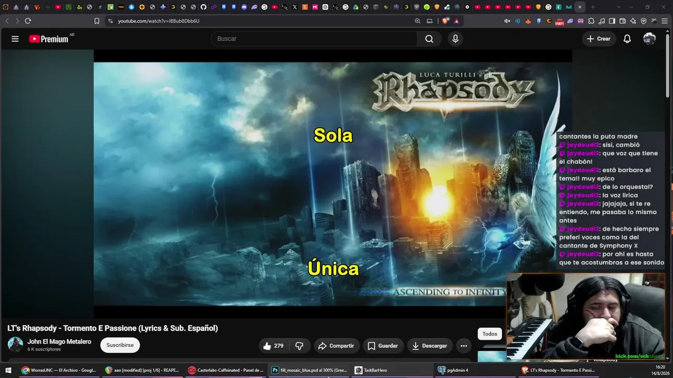Click the Buscar search field

pos(314,39)
